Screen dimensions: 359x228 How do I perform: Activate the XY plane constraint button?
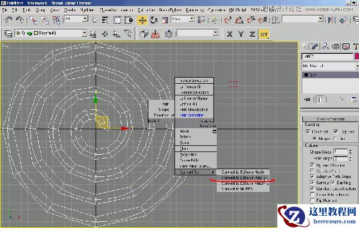pos(264,34)
